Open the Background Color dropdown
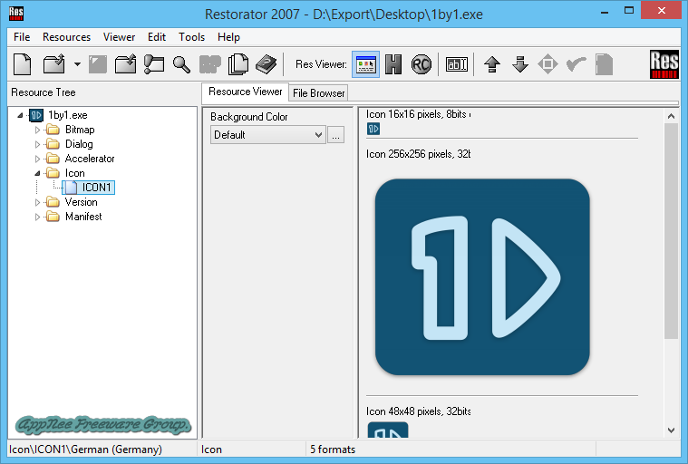Image resolution: width=688 pixels, height=464 pixels. [x=267, y=135]
